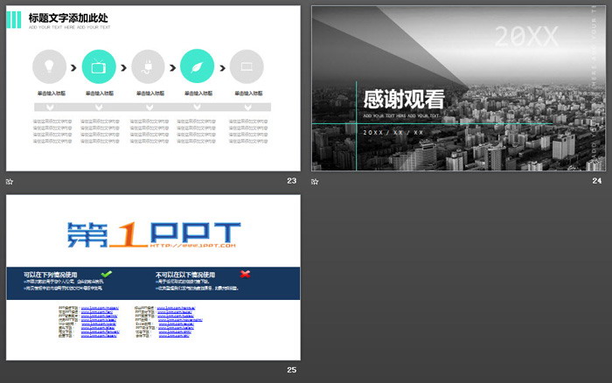
Task: Click the down chevron below the laptop icon
Action: pyautogui.click(x=247, y=108)
